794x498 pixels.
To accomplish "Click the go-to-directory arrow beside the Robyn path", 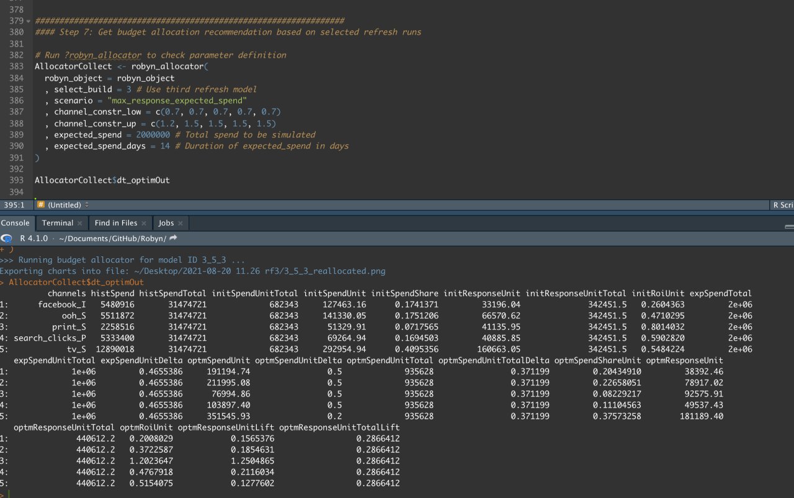I will (173, 237).
